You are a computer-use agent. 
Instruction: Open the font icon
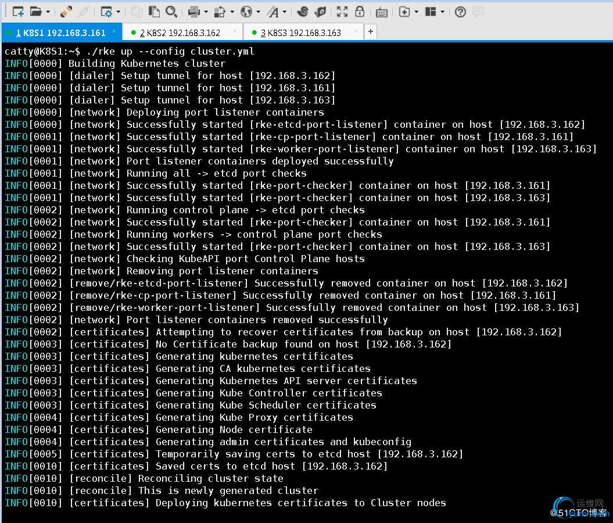coord(273,12)
